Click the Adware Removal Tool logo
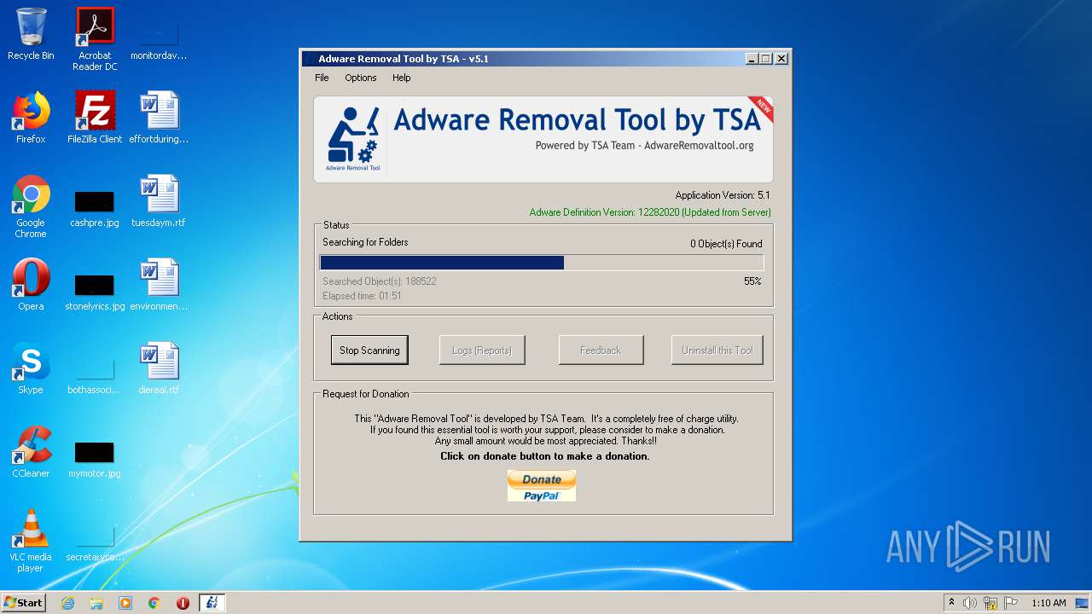The width and height of the screenshot is (1092, 614). (353, 138)
